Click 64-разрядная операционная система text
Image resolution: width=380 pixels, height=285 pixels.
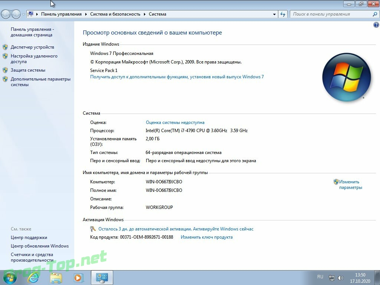click(x=183, y=153)
